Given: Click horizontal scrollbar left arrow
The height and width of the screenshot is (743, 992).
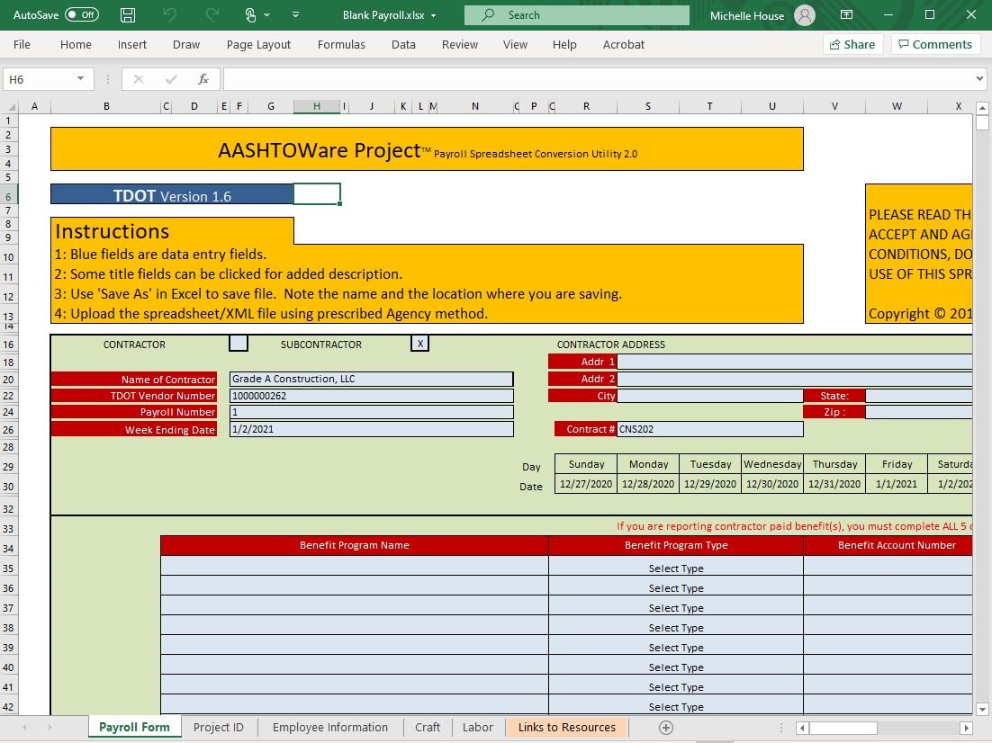Looking at the screenshot, I should pos(802,728).
